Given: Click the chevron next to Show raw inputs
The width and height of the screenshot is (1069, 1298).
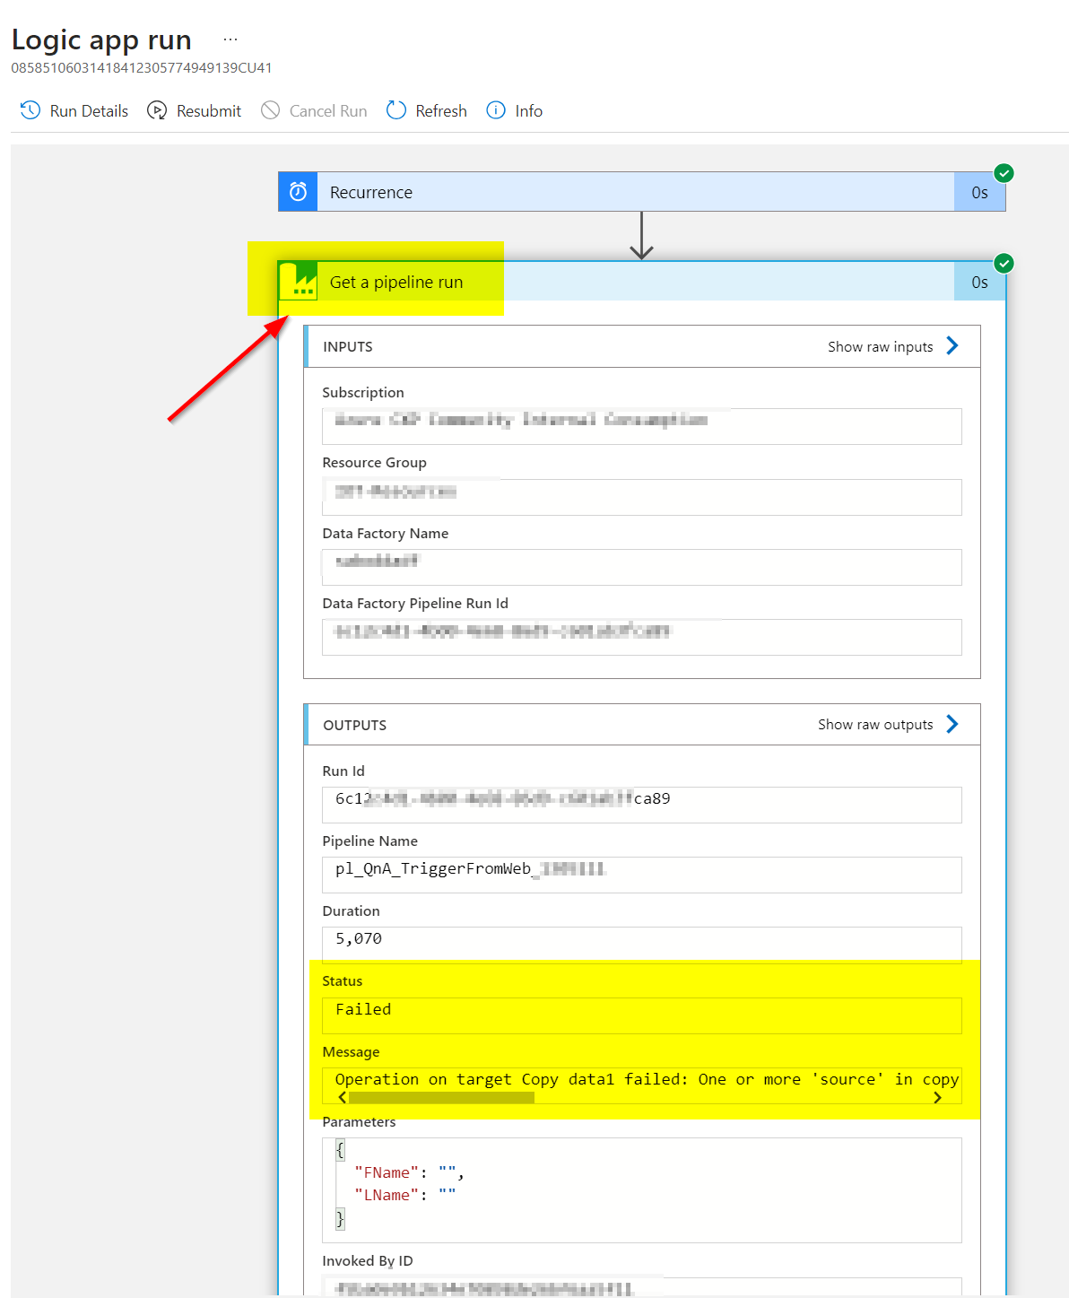Looking at the screenshot, I should (952, 346).
